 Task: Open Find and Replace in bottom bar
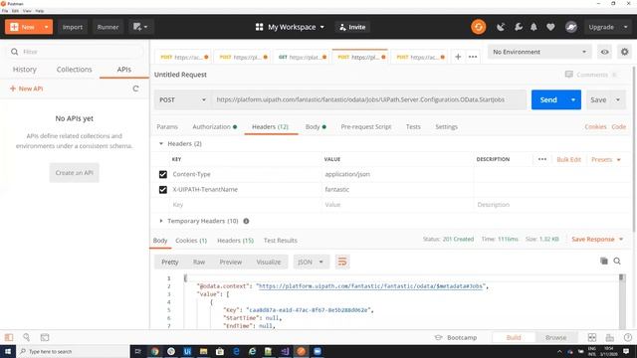click(x=27, y=337)
